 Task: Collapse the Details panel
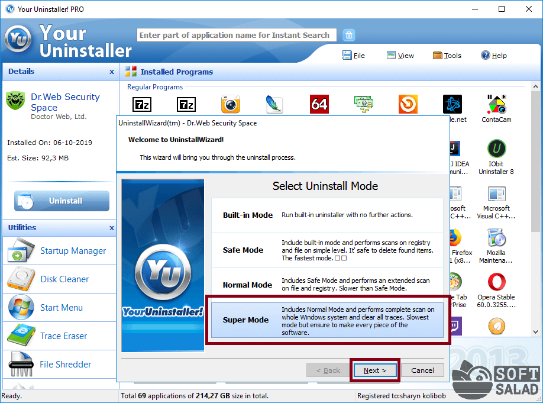[112, 72]
